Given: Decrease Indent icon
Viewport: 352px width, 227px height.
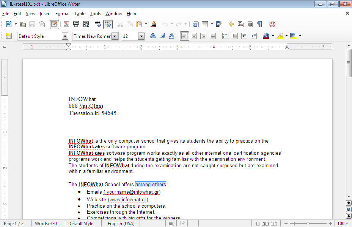Looking at the screenshot, I should [244, 36].
